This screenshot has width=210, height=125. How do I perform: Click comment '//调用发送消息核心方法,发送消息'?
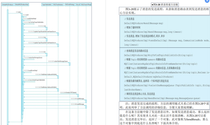pos(139,94)
